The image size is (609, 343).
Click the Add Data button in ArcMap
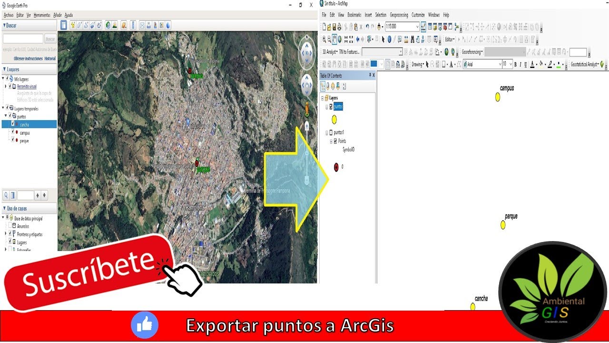coord(379,26)
